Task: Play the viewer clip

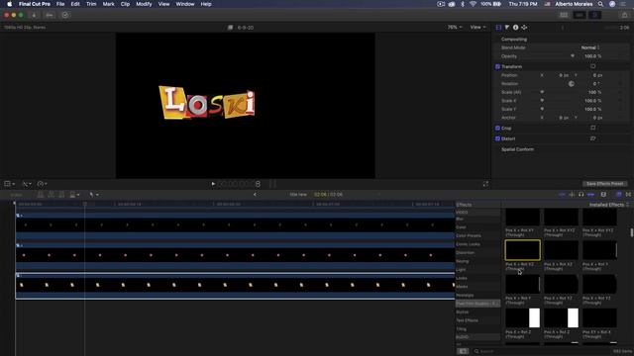Action: click(213, 184)
